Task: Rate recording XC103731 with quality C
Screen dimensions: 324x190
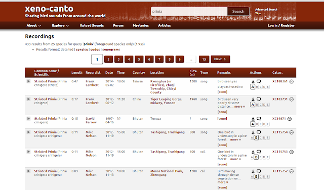Action: point(261,105)
